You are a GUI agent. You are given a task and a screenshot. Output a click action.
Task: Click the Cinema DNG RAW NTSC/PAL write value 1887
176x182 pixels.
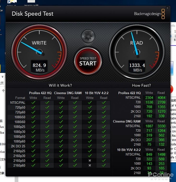(149, 126)
